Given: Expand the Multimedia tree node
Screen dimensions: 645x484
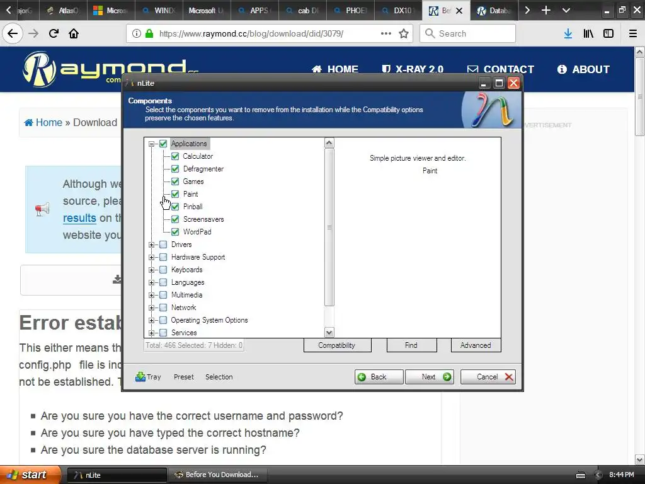Looking at the screenshot, I should point(151,295).
